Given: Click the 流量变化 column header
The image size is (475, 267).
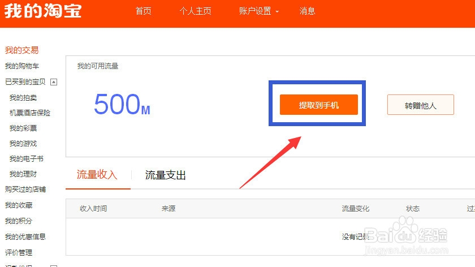Looking at the screenshot, I should pos(356,209).
